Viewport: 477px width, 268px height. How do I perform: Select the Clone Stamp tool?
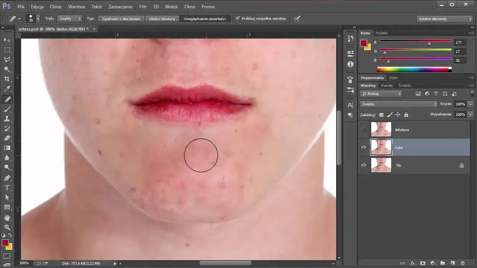pos(7,119)
